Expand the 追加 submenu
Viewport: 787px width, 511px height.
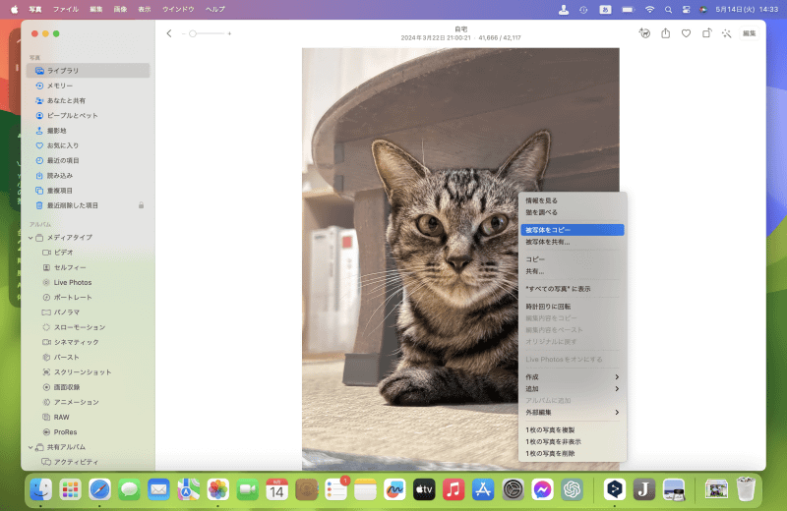pyautogui.click(x=573, y=388)
